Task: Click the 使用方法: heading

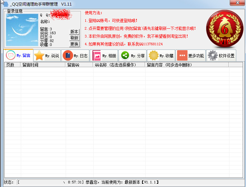Action: click(94, 13)
